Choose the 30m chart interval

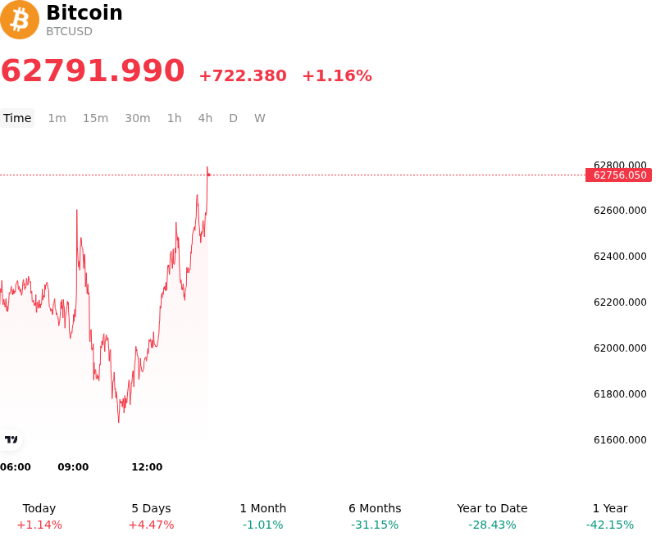(137, 118)
